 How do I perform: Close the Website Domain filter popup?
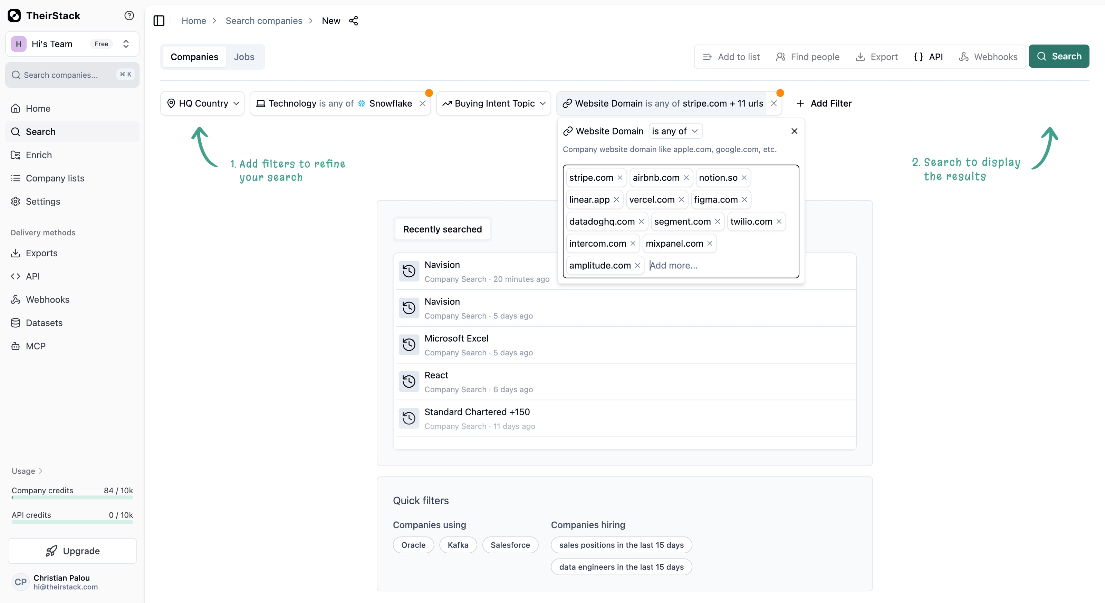(x=795, y=131)
